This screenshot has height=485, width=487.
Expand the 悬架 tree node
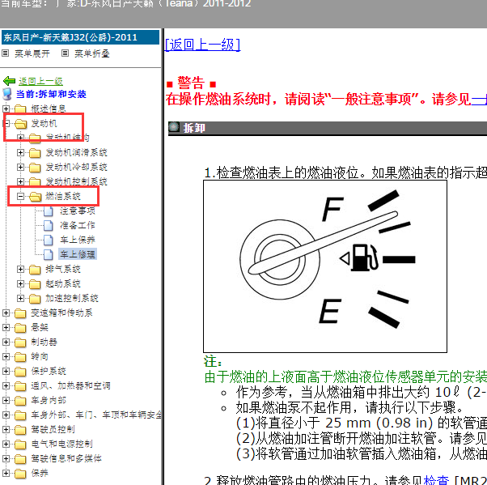pos(6,327)
